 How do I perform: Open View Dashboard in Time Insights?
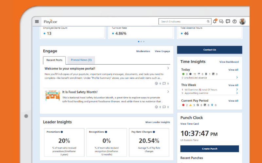[x=229, y=62]
